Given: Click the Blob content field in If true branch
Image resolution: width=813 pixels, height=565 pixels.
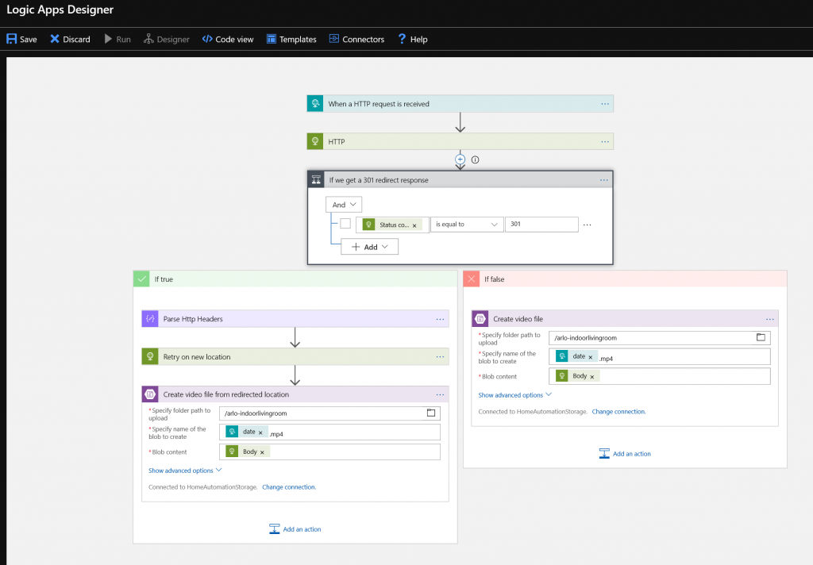Looking at the screenshot, I should click(329, 452).
